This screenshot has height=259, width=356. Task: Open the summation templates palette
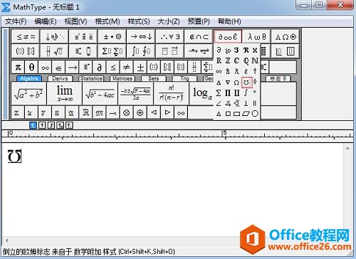click(112, 51)
